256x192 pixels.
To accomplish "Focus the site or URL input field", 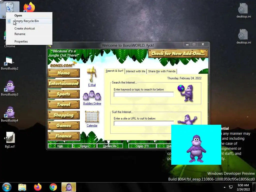I will [x=144, y=123].
